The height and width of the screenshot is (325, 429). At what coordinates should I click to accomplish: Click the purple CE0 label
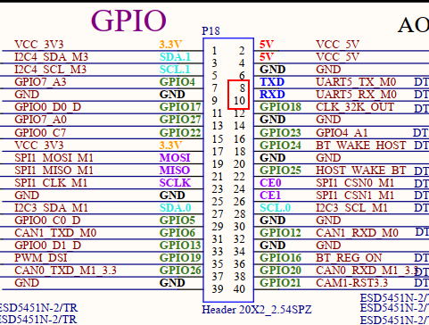point(270,182)
